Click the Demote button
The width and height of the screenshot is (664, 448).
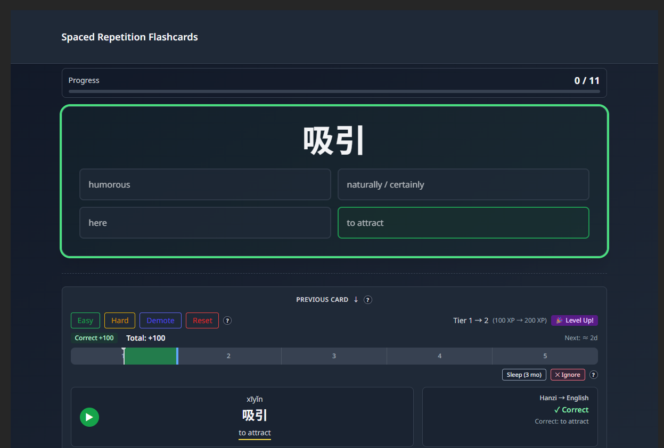pos(160,320)
